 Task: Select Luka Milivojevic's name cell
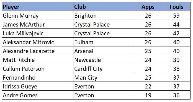38,33
